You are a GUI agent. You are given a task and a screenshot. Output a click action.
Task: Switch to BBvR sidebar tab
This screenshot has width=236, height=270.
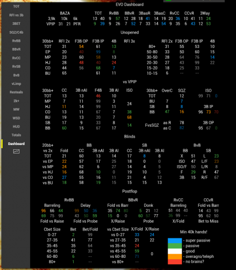coord(16,50)
